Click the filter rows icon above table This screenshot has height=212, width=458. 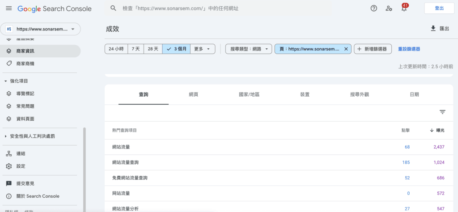pyautogui.click(x=442, y=112)
